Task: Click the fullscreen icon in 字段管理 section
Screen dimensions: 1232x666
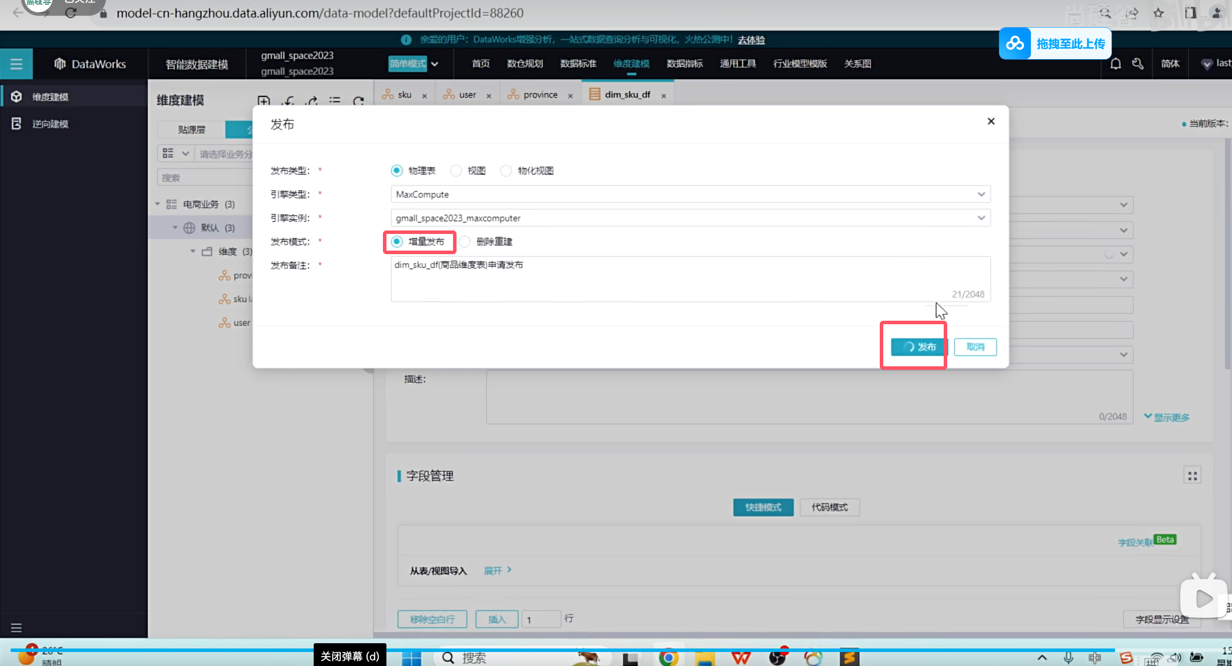Action: coord(1192,475)
